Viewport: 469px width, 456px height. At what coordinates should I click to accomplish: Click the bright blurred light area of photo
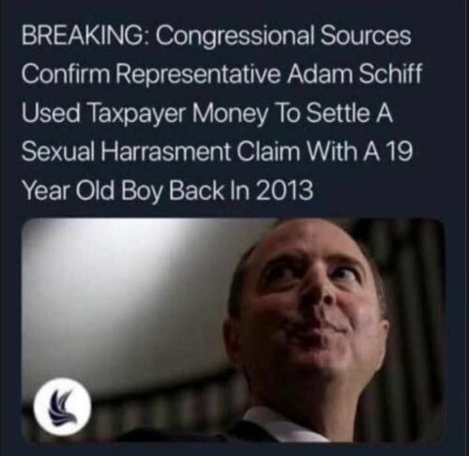125,281
